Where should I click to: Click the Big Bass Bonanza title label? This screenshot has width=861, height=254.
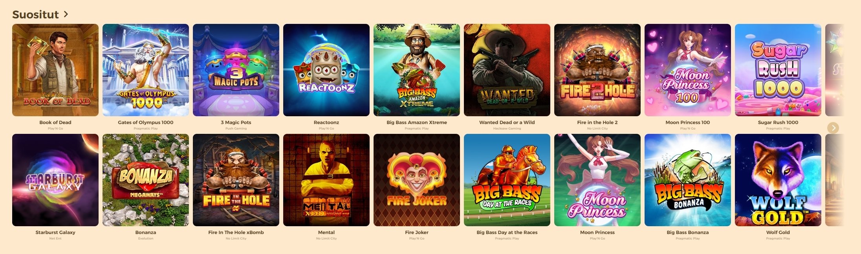(x=688, y=232)
